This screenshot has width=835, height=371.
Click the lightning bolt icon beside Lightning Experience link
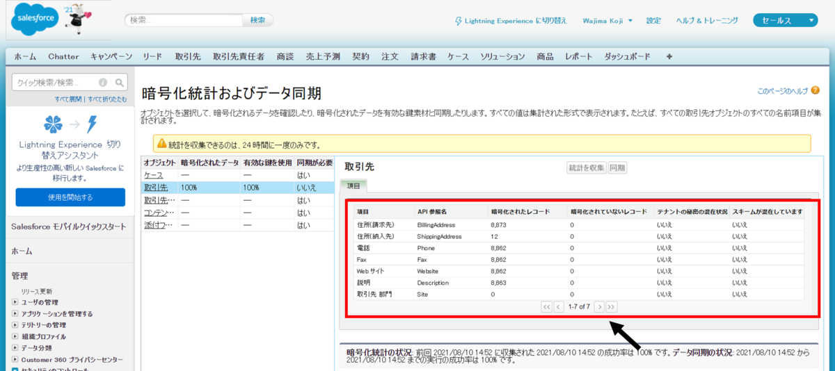click(x=458, y=21)
